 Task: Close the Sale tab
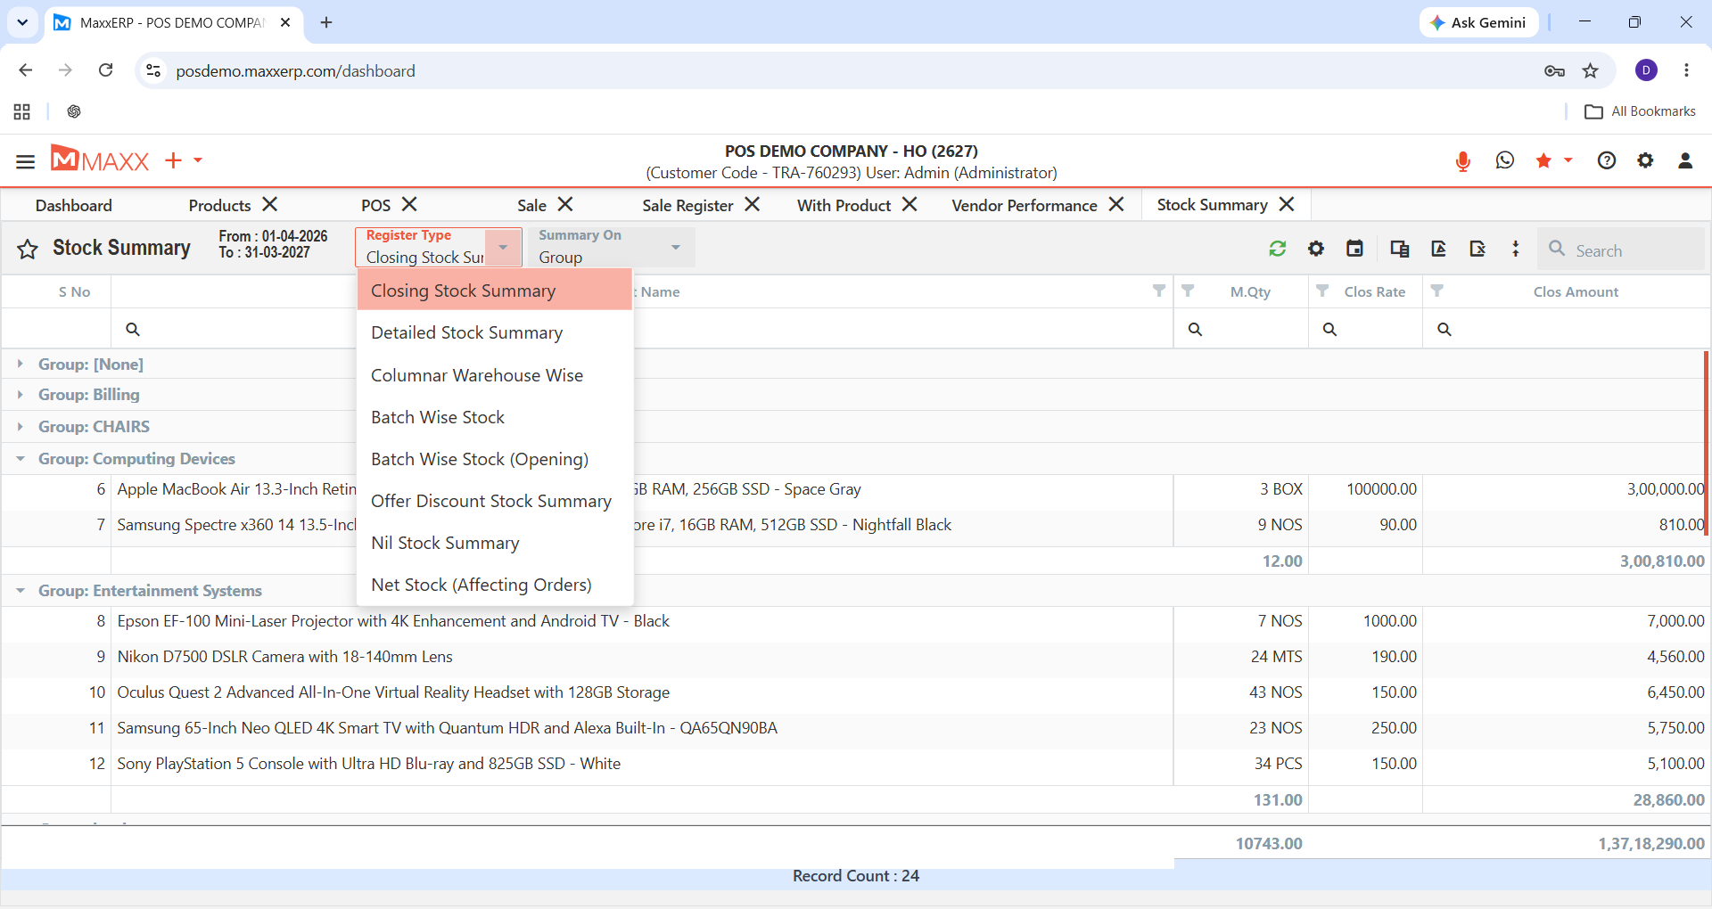point(565,205)
